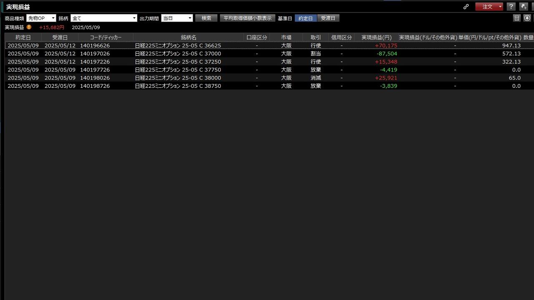The height and width of the screenshot is (300, 534).
Task: Select the row for C 37000 option
Action: [x=270, y=54]
